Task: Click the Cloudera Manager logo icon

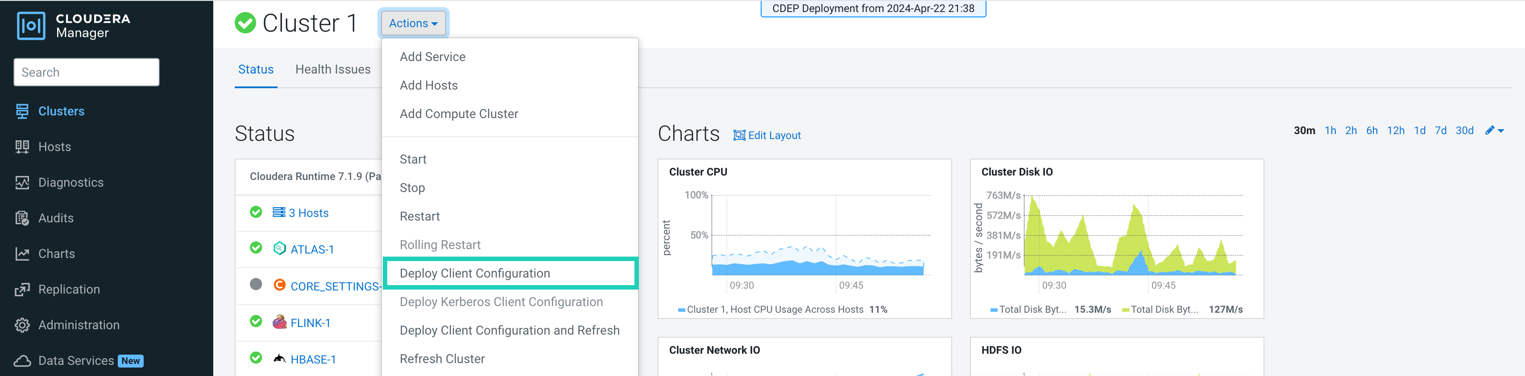Action: (x=31, y=26)
